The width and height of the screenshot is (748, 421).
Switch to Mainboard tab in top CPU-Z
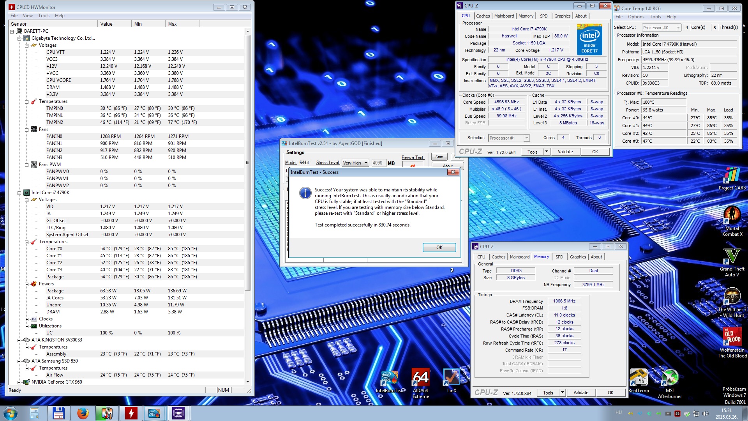[504, 16]
